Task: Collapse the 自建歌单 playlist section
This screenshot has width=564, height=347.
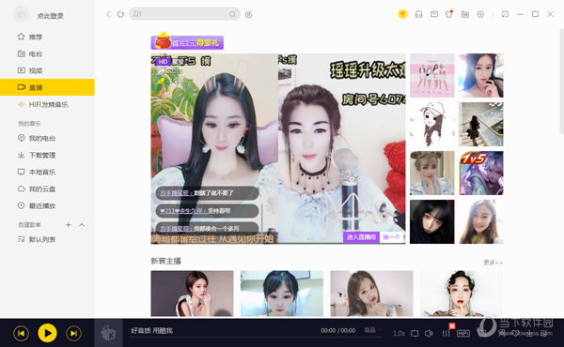Action: click(x=82, y=225)
